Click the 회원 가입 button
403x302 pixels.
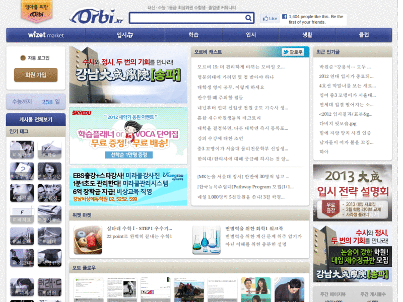(36, 75)
